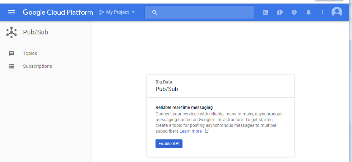The image size is (352, 162).
Task: Click the Pub/Sub product logo icon
Action: [x=11, y=32]
